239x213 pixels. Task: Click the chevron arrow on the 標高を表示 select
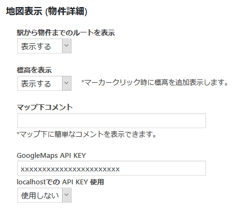pyautogui.click(x=67, y=83)
